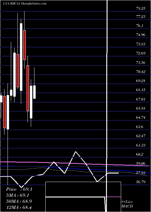Click the 63.6 price axis label

(x=140, y=127)
